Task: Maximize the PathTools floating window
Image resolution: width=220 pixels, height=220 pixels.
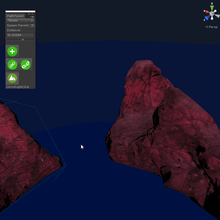Action: [29, 14]
